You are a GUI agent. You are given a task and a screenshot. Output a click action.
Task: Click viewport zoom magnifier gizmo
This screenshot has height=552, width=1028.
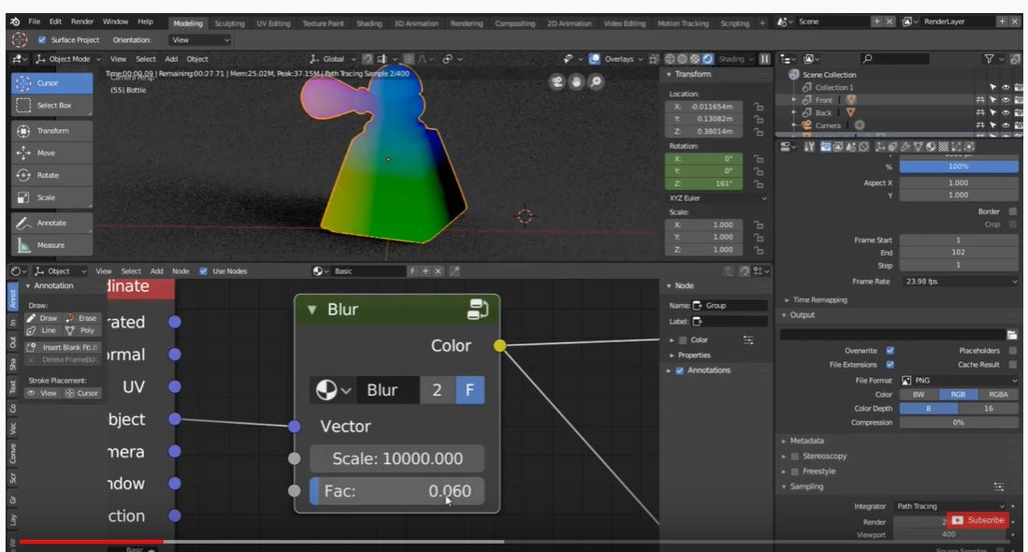coord(595,82)
